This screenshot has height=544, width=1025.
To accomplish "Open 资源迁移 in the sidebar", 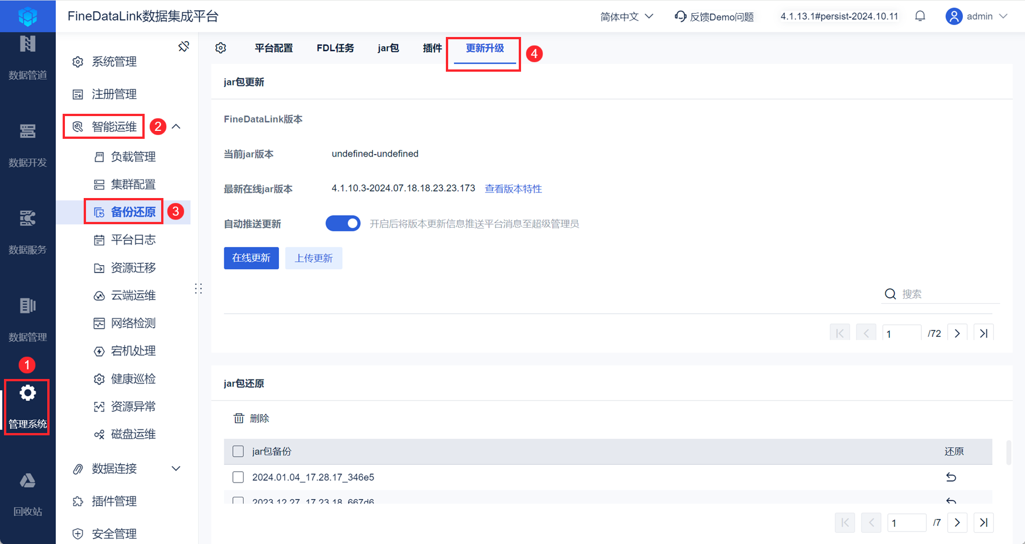I will pyautogui.click(x=133, y=267).
